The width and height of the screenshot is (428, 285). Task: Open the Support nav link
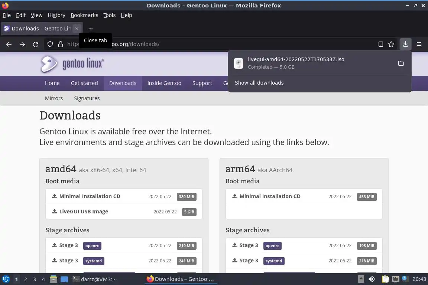(202, 83)
